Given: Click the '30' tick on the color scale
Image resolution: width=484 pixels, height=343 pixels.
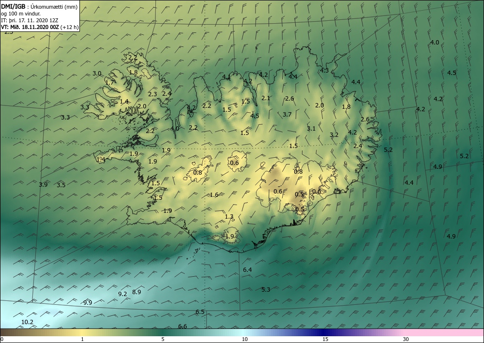Looking at the screenshot, I should click(x=406, y=339).
